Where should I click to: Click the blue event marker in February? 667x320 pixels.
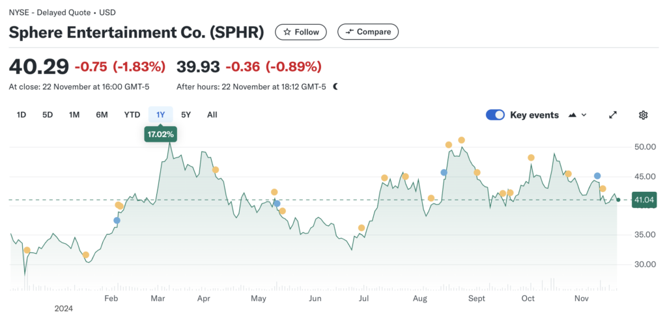point(117,220)
